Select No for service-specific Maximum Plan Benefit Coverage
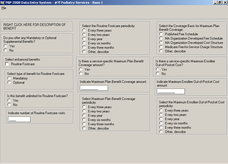Viewport: 228px width, 164px height. pos(81,73)
